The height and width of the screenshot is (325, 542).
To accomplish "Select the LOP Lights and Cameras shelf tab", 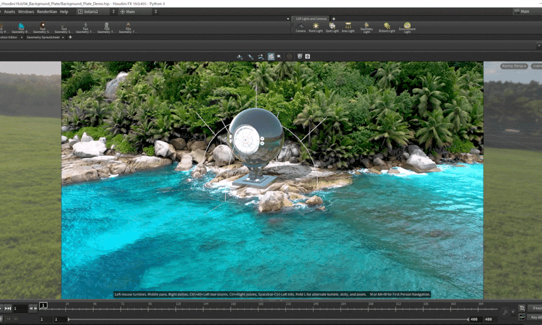I will point(311,19).
